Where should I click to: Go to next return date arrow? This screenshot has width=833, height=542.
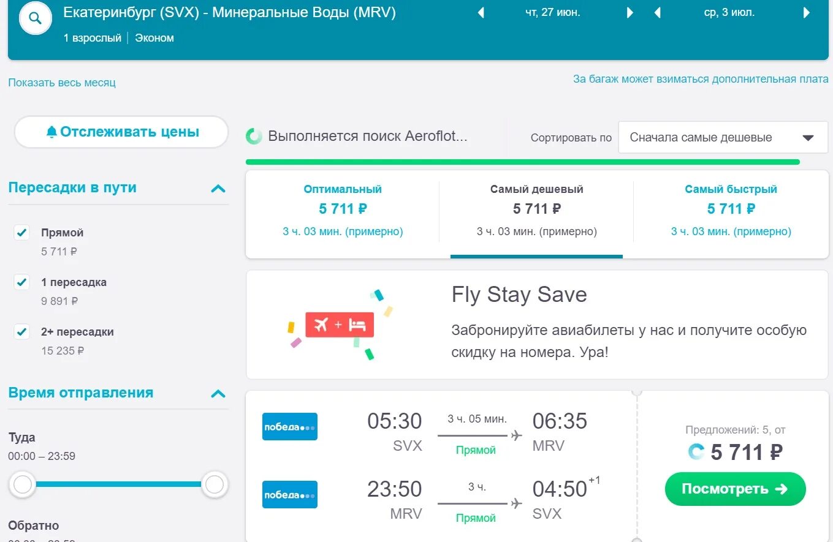pos(807,12)
